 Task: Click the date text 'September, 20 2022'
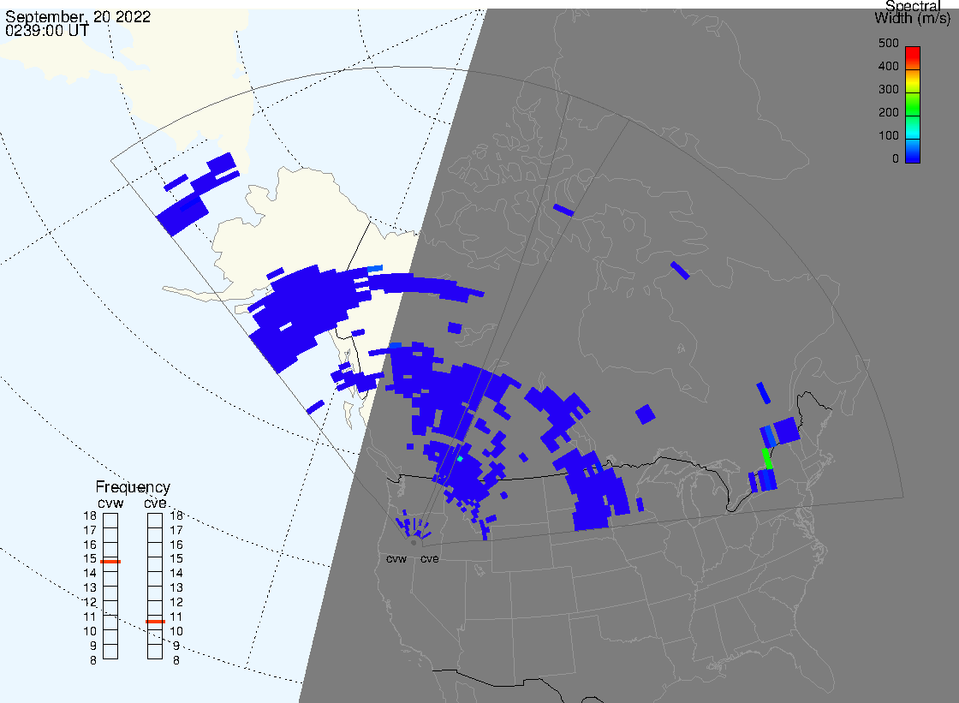[x=78, y=16]
